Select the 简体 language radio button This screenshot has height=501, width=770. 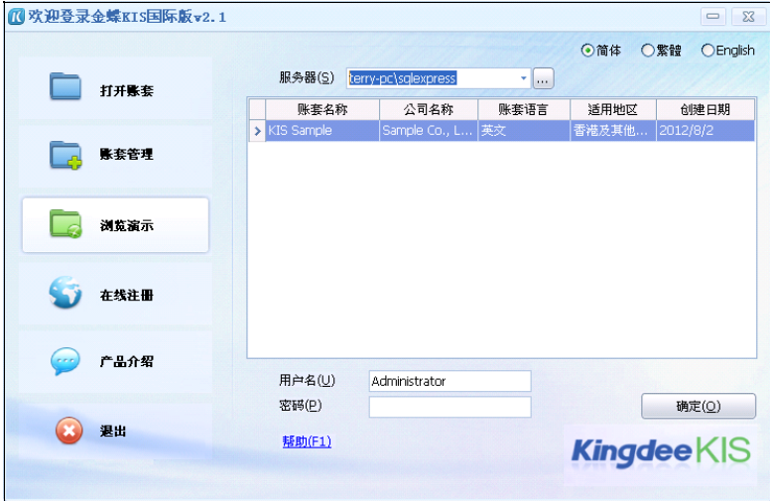[587, 51]
